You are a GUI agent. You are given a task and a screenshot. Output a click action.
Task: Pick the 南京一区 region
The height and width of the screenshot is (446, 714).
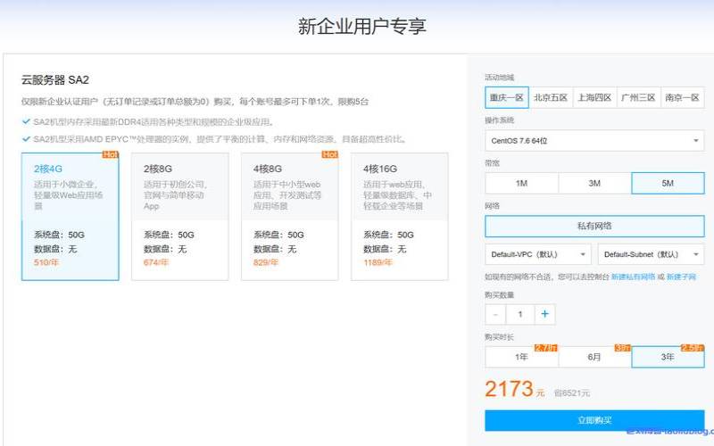click(682, 97)
